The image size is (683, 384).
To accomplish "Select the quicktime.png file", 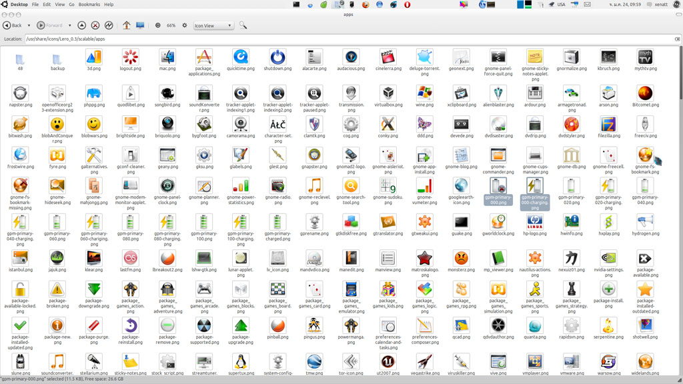I will click(240, 60).
